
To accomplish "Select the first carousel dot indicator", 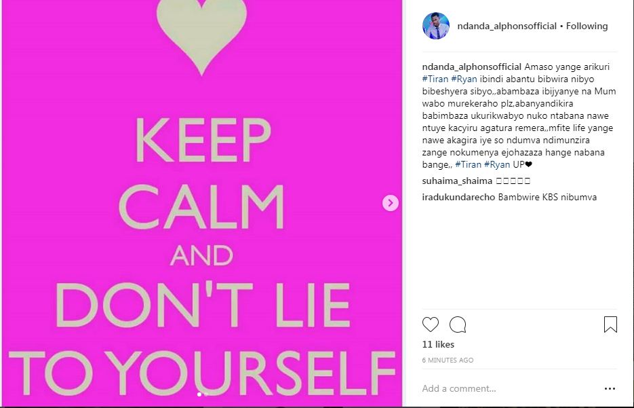I will (x=199, y=394).
